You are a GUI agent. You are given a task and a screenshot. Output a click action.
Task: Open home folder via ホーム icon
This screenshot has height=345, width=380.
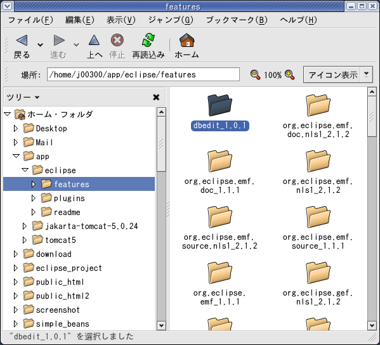click(187, 40)
